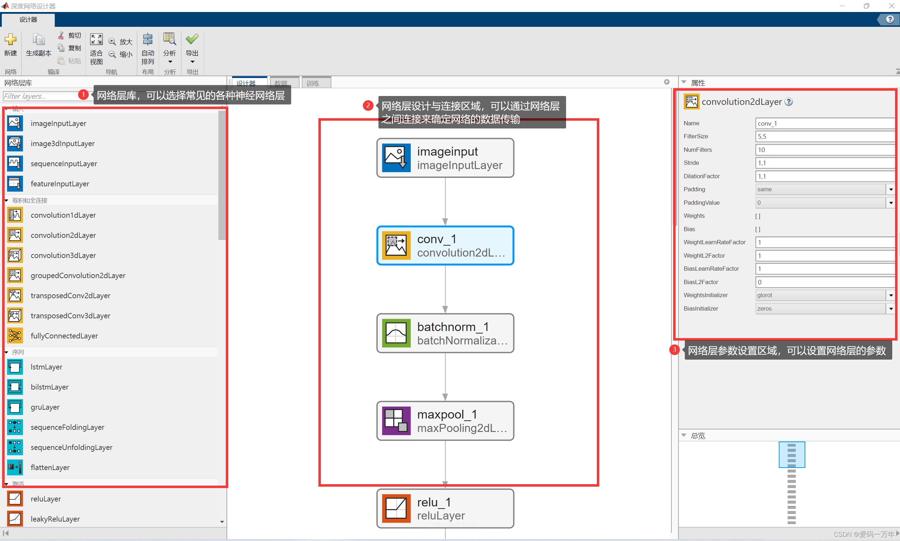The width and height of the screenshot is (900, 541).
Task: Collapse the 属性 properties panel
Action: [x=684, y=82]
